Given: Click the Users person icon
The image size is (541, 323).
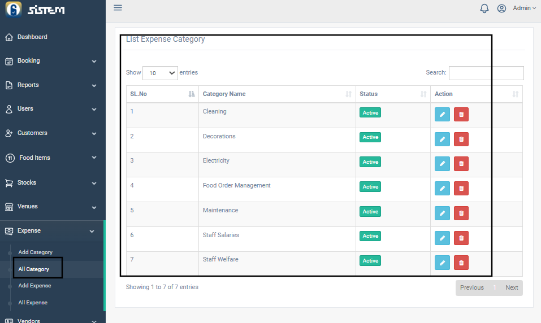Looking at the screenshot, I should pyautogui.click(x=9, y=110).
